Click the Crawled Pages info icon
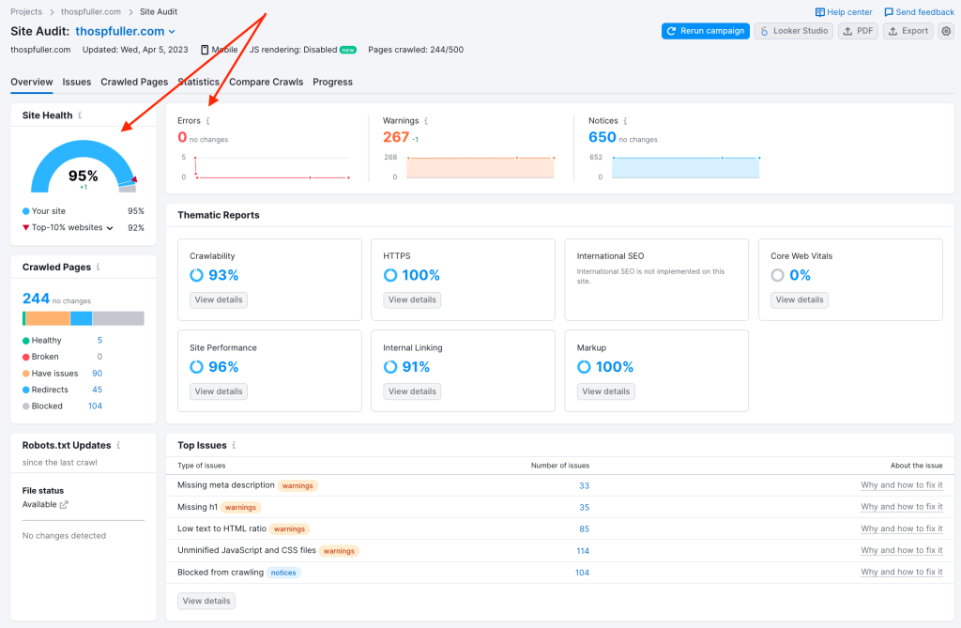The height and width of the screenshot is (628, 961). (x=98, y=267)
